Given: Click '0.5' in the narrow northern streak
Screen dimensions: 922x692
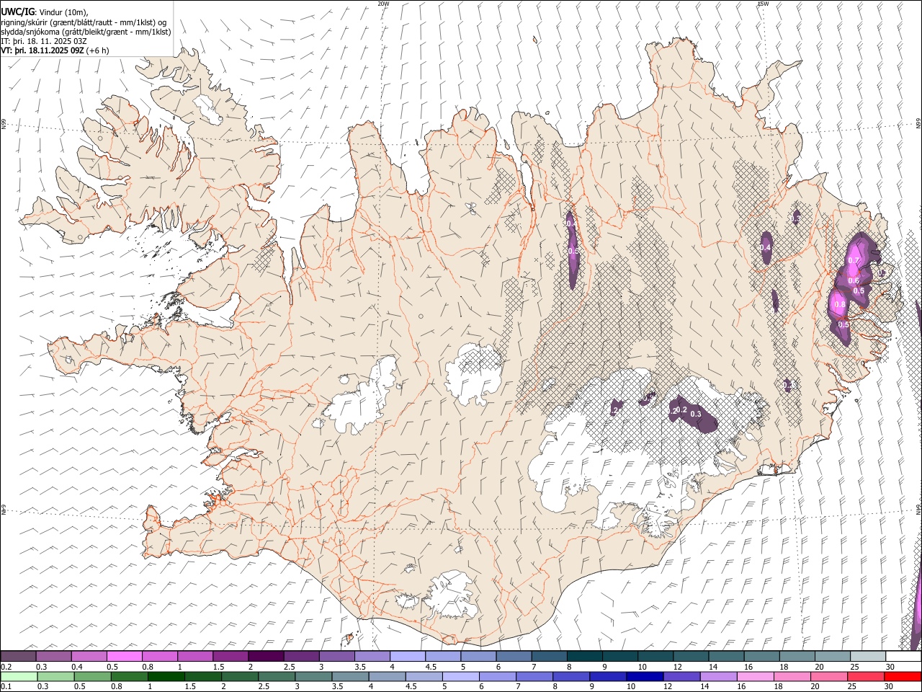Looking at the screenshot, I should 573,251.
